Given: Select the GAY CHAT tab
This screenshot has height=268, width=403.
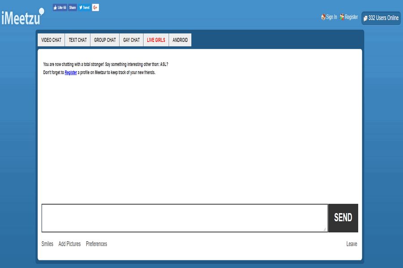Looking at the screenshot, I should (x=131, y=40).
